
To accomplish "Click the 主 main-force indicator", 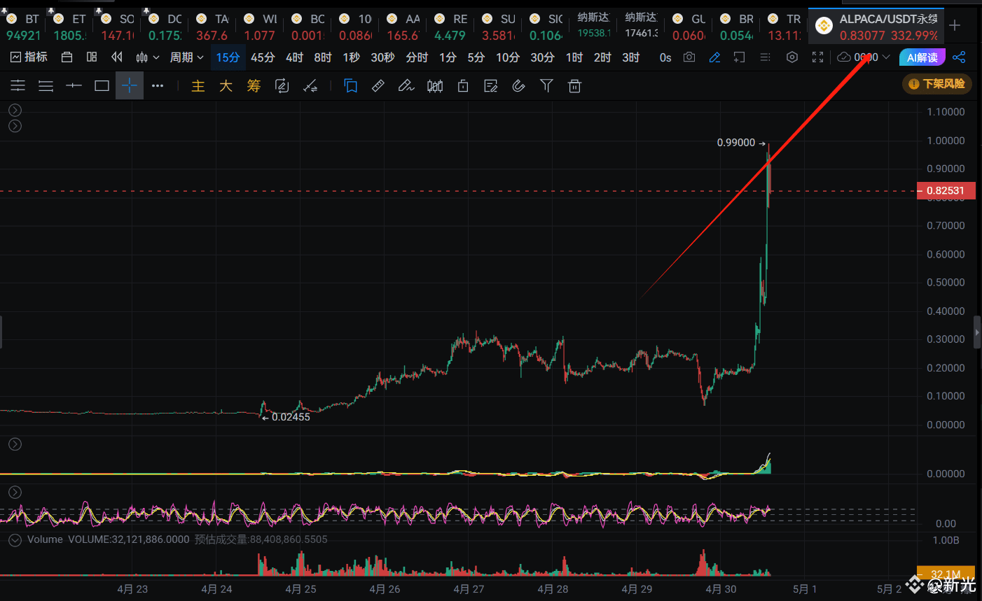I will point(198,86).
